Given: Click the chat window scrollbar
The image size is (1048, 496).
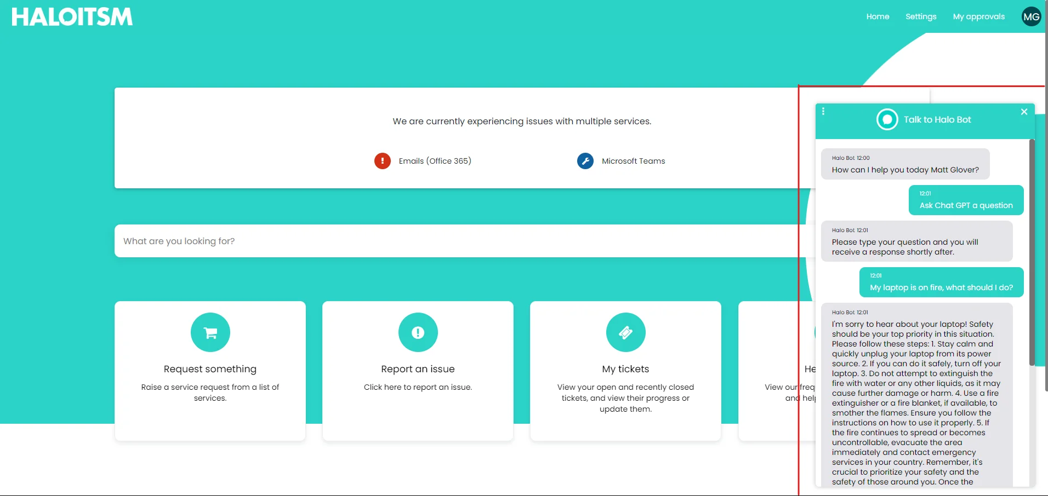Looking at the screenshot, I should pos(1032,252).
